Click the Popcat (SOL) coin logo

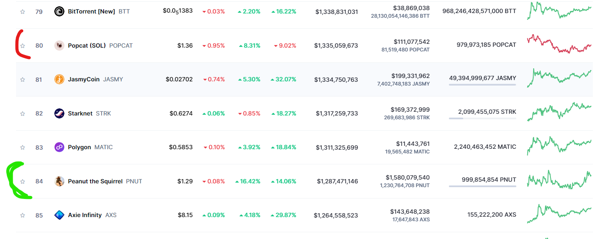59,46
